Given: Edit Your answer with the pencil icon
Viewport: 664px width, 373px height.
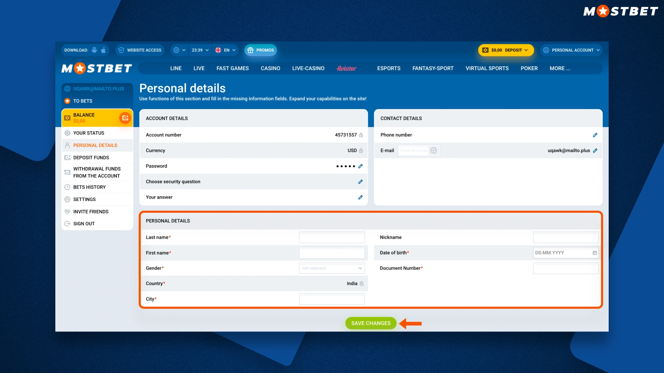Looking at the screenshot, I should point(360,197).
